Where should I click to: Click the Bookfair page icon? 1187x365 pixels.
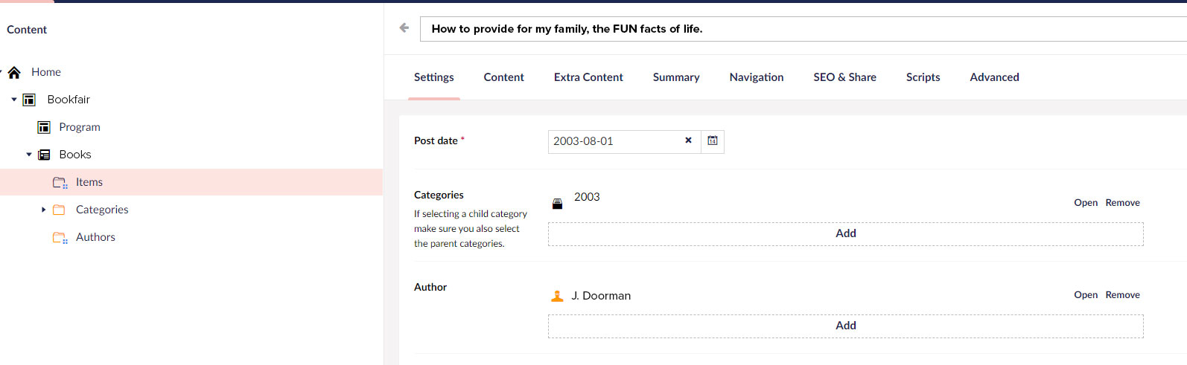pos(29,100)
